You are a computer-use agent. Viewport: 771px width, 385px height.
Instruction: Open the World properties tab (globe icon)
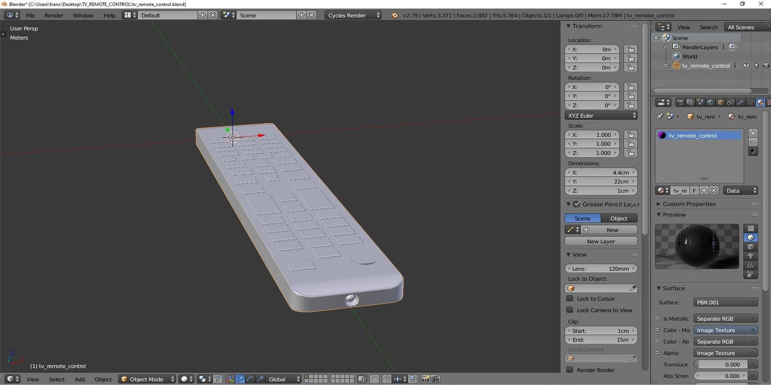coord(710,102)
